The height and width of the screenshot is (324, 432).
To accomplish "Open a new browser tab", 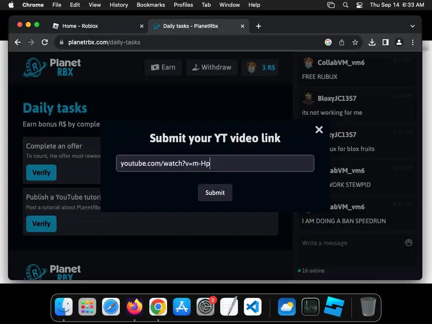I will click(259, 26).
